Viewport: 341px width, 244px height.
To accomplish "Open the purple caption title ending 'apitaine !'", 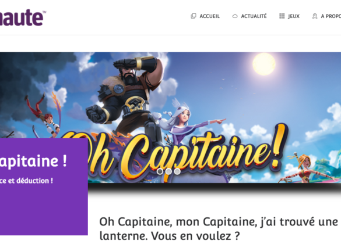I will [33, 161].
